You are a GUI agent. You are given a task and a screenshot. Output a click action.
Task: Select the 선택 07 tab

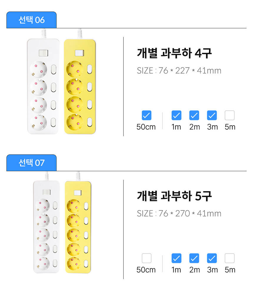[31, 163]
